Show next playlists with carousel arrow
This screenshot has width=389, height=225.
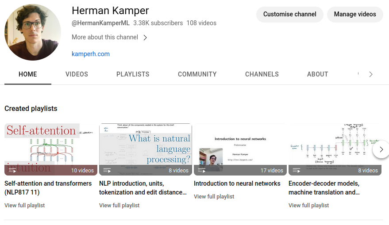click(381, 149)
